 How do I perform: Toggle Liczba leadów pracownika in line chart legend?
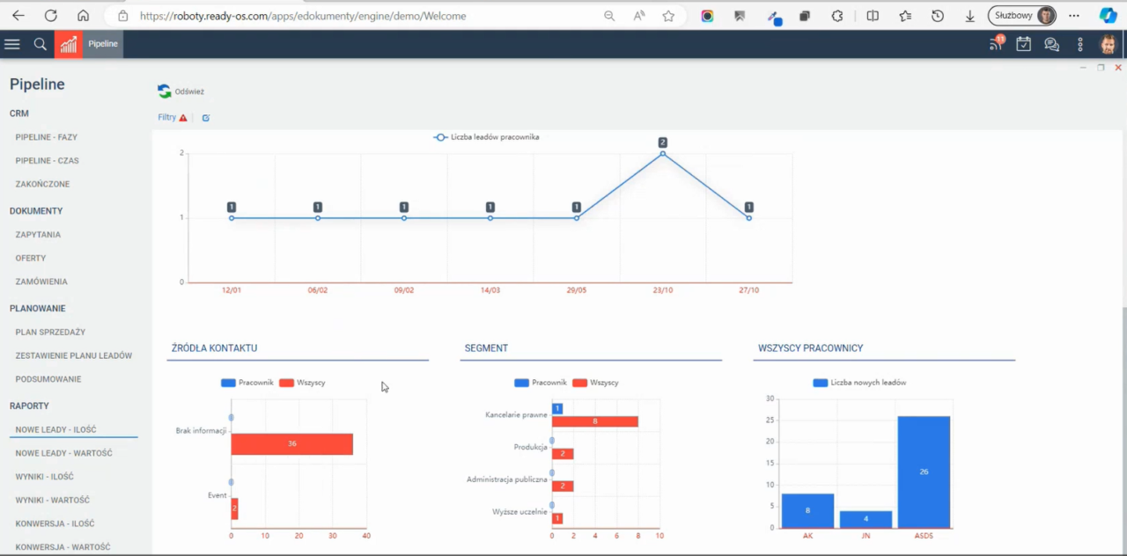pos(486,136)
